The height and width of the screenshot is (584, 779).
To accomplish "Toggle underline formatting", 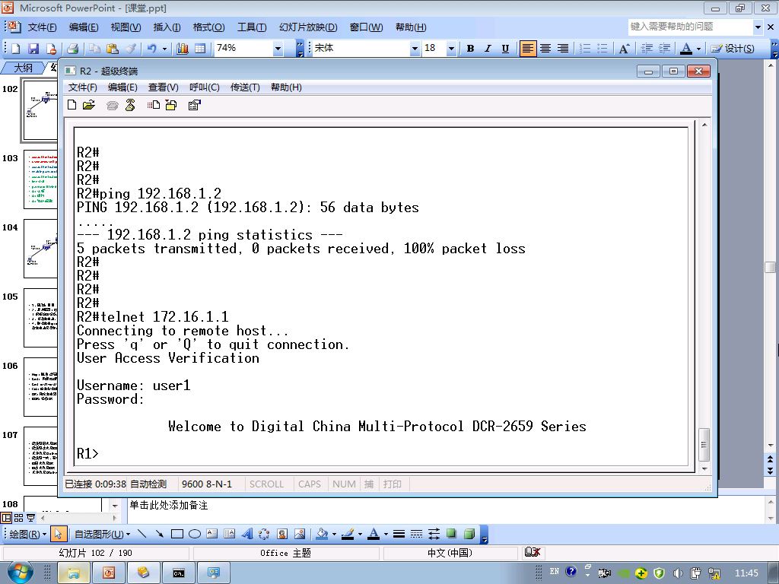I will click(x=505, y=48).
